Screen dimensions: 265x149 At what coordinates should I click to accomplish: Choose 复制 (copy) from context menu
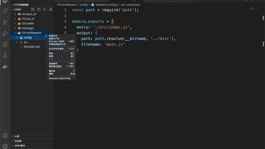[61, 56]
